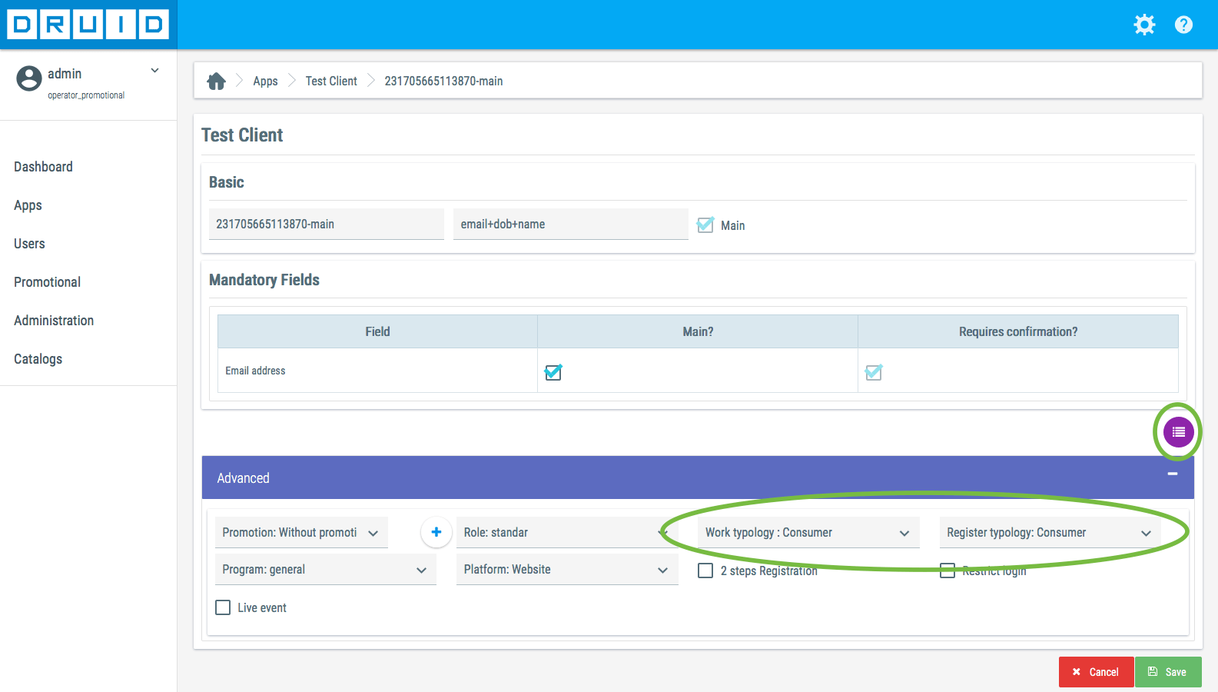Open the Work typology dropdown
Screen dimensions: 1218x692
click(807, 533)
